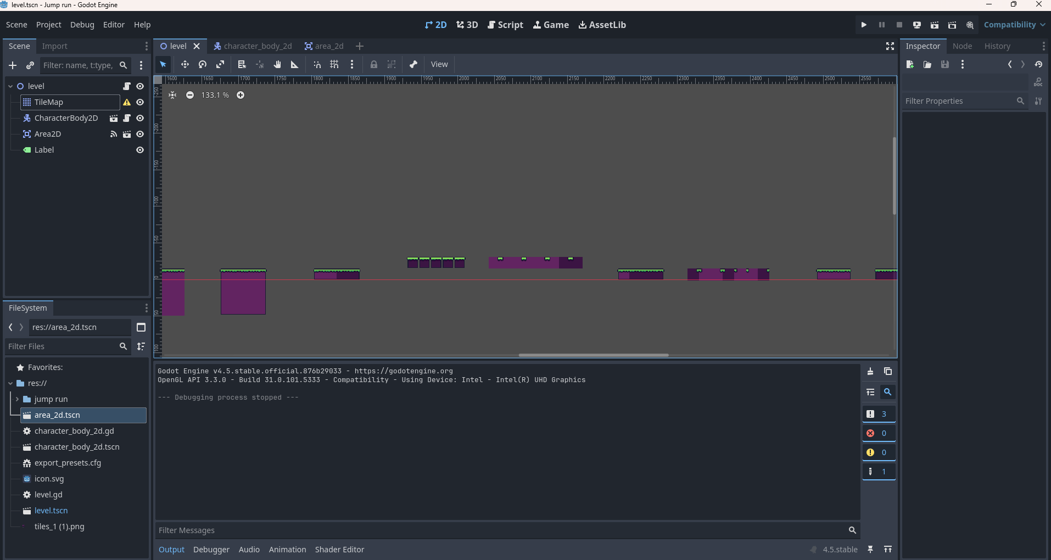Viewport: 1051px width, 560px height.
Task: Collapse the res:// folder
Action: (x=10, y=383)
